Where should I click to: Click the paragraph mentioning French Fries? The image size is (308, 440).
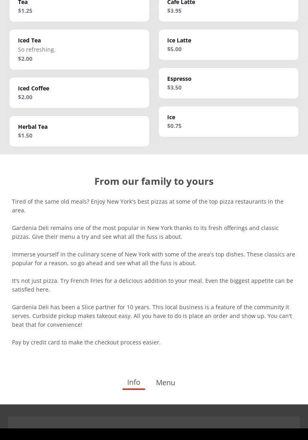pos(152,285)
